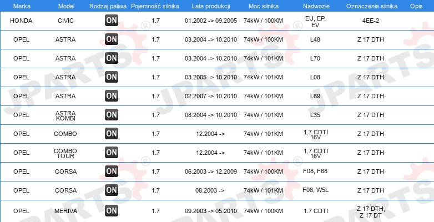
Task: Select the 1.7 CDTI 16V cell in Combo Tour row
Action: click(x=316, y=154)
